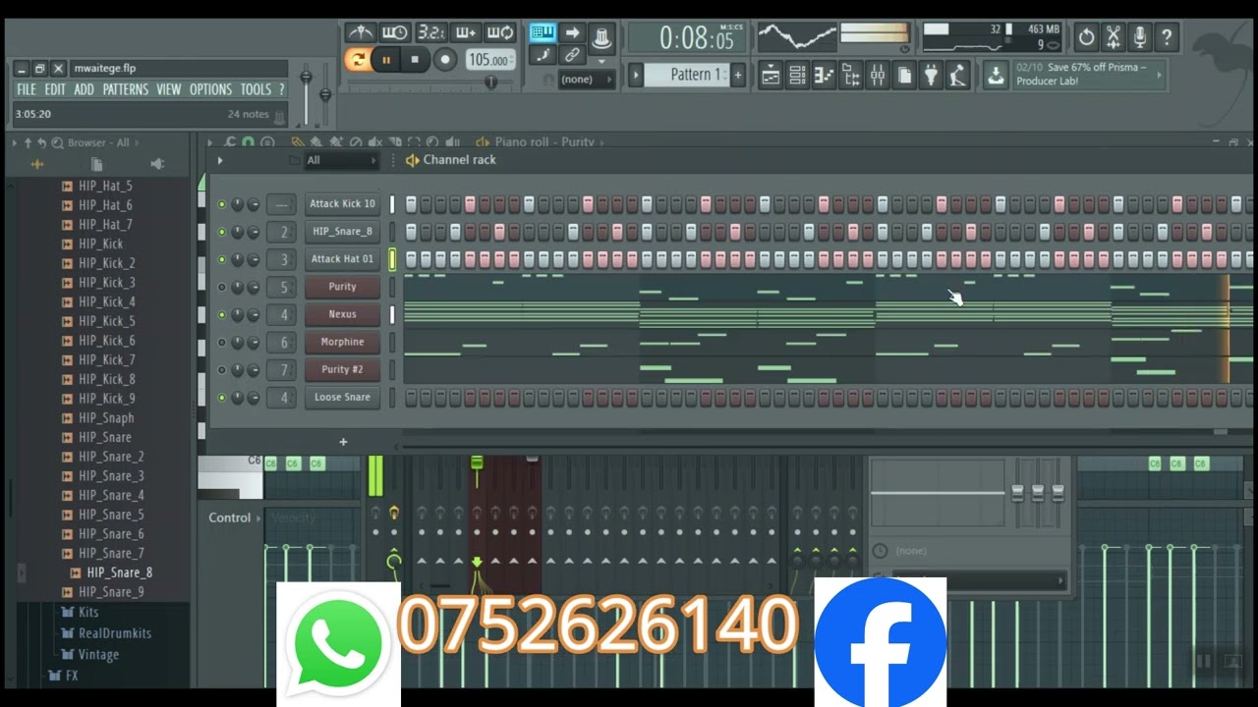This screenshot has height=707, width=1258.
Task: Mute the HIP_Snare_8 channel LED
Action: pyautogui.click(x=222, y=232)
